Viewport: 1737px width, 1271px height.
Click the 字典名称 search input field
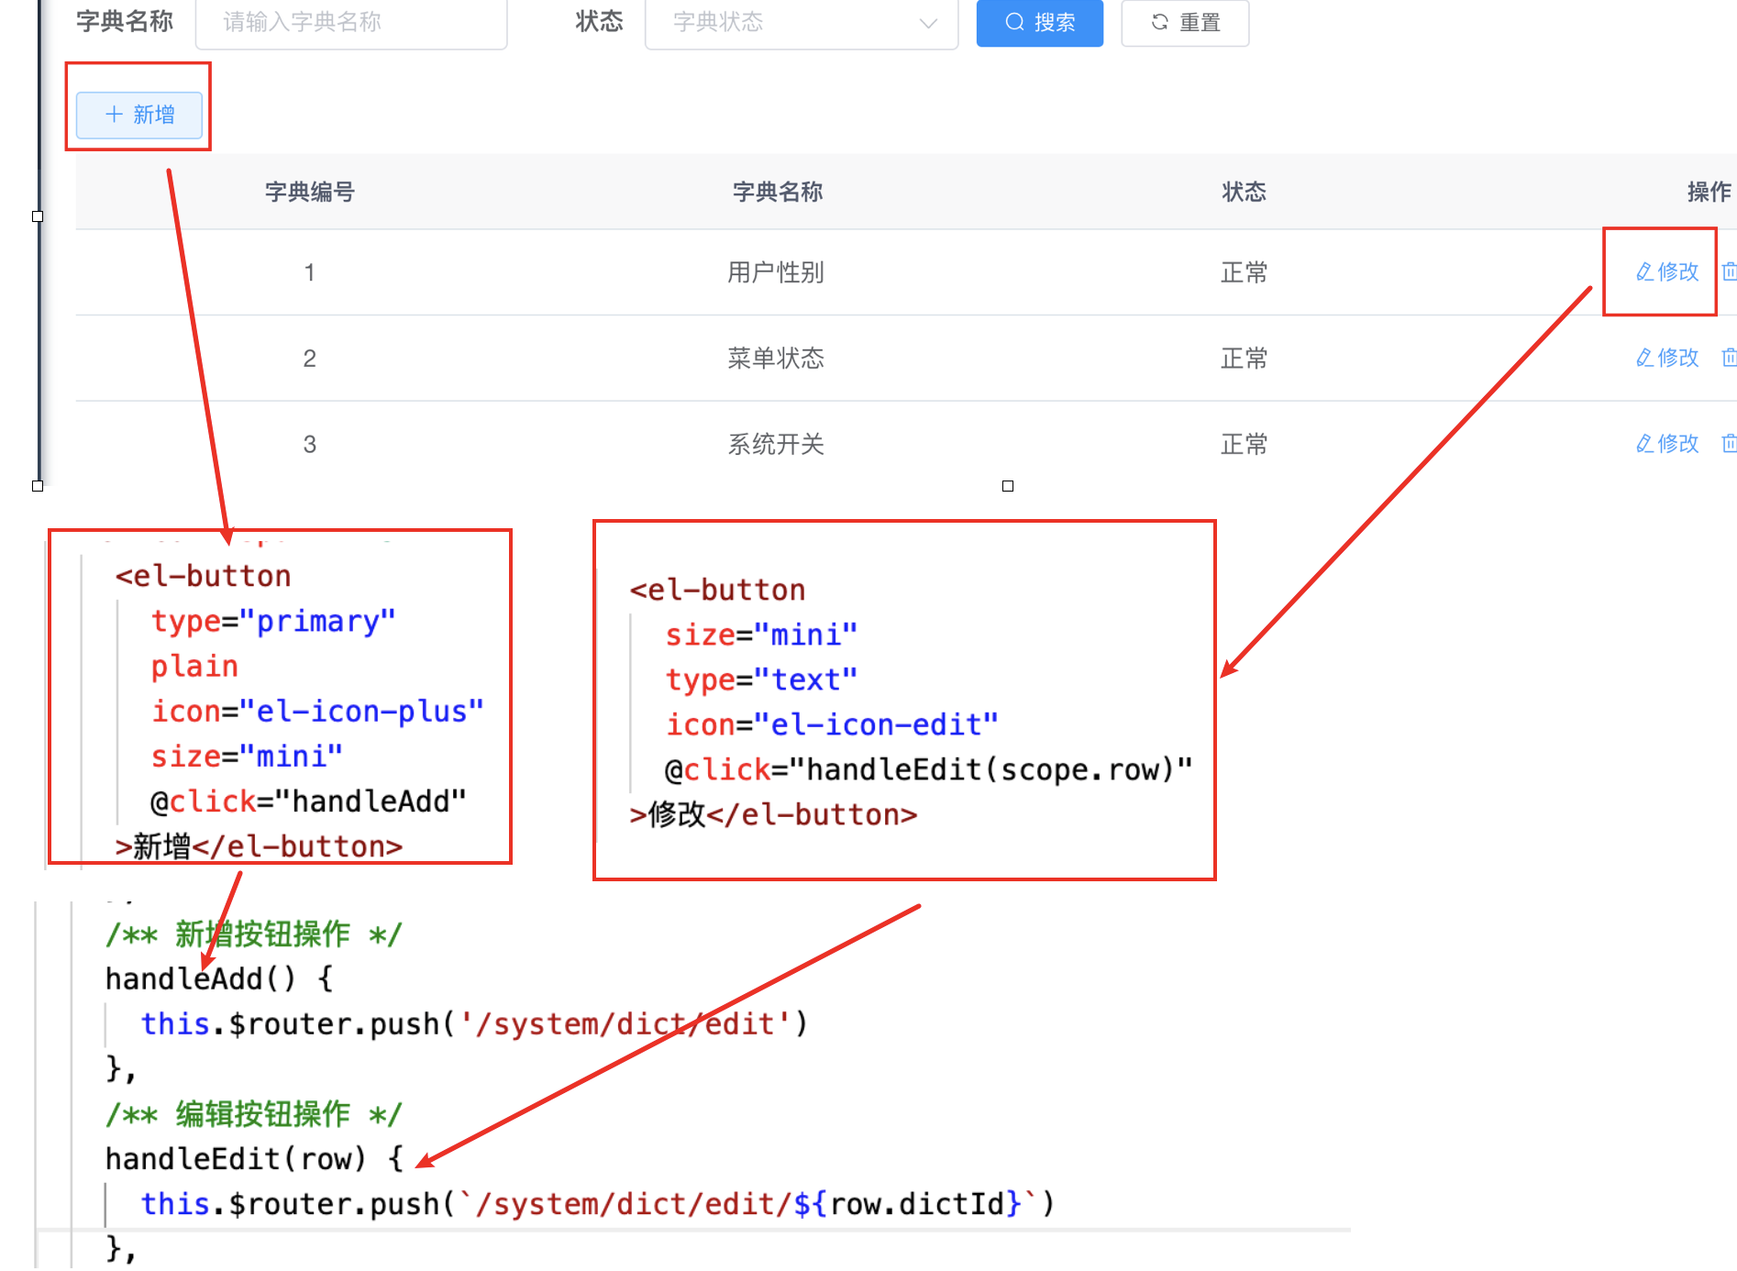pyautogui.click(x=351, y=22)
